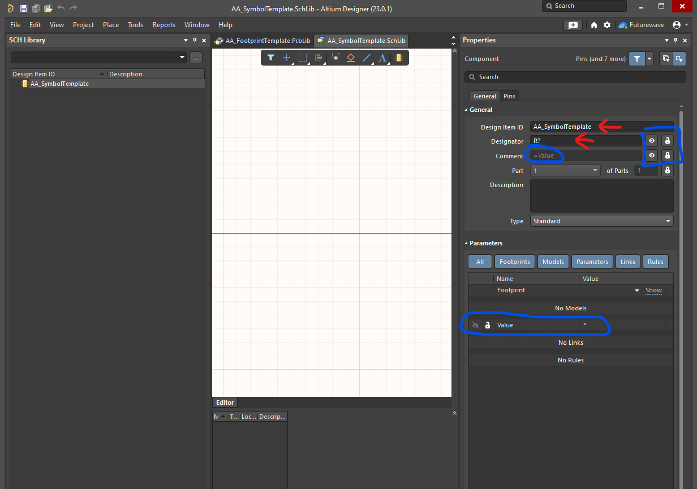697x489 pixels.
Task: Click the Models filter button
Action: (x=553, y=262)
